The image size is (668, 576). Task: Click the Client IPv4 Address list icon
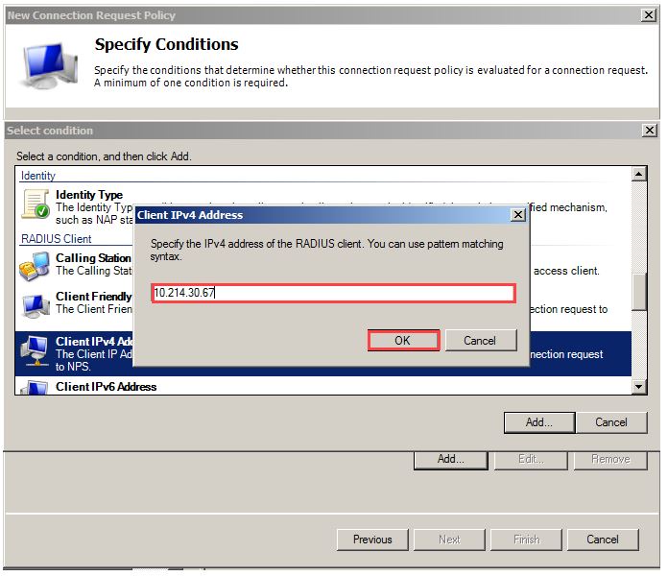coord(36,349)
